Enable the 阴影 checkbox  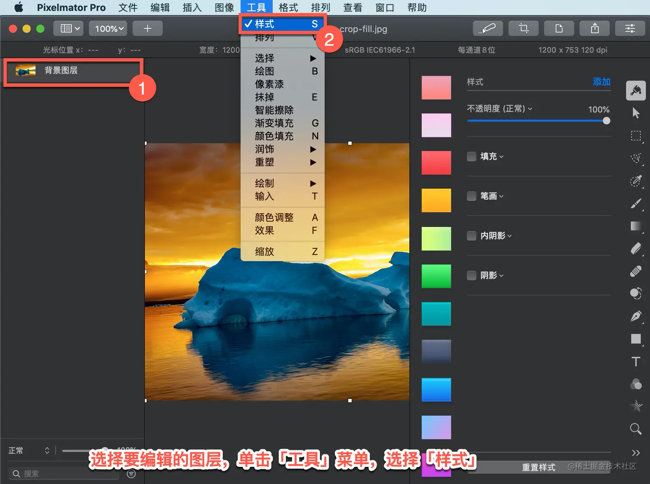472,275
